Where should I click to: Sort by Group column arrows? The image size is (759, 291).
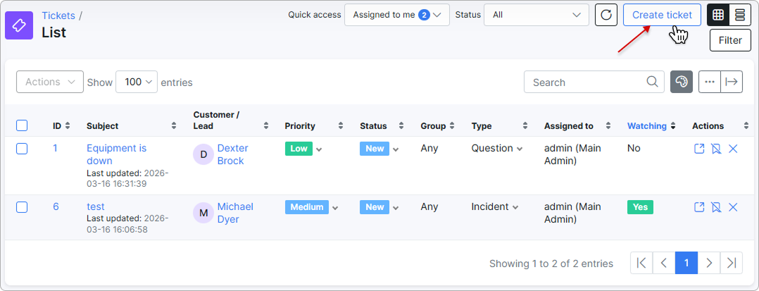[451, 126]
